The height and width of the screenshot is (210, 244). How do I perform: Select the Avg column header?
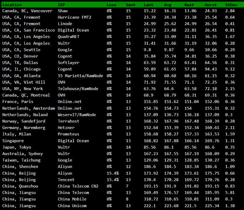tap(167, 5)
